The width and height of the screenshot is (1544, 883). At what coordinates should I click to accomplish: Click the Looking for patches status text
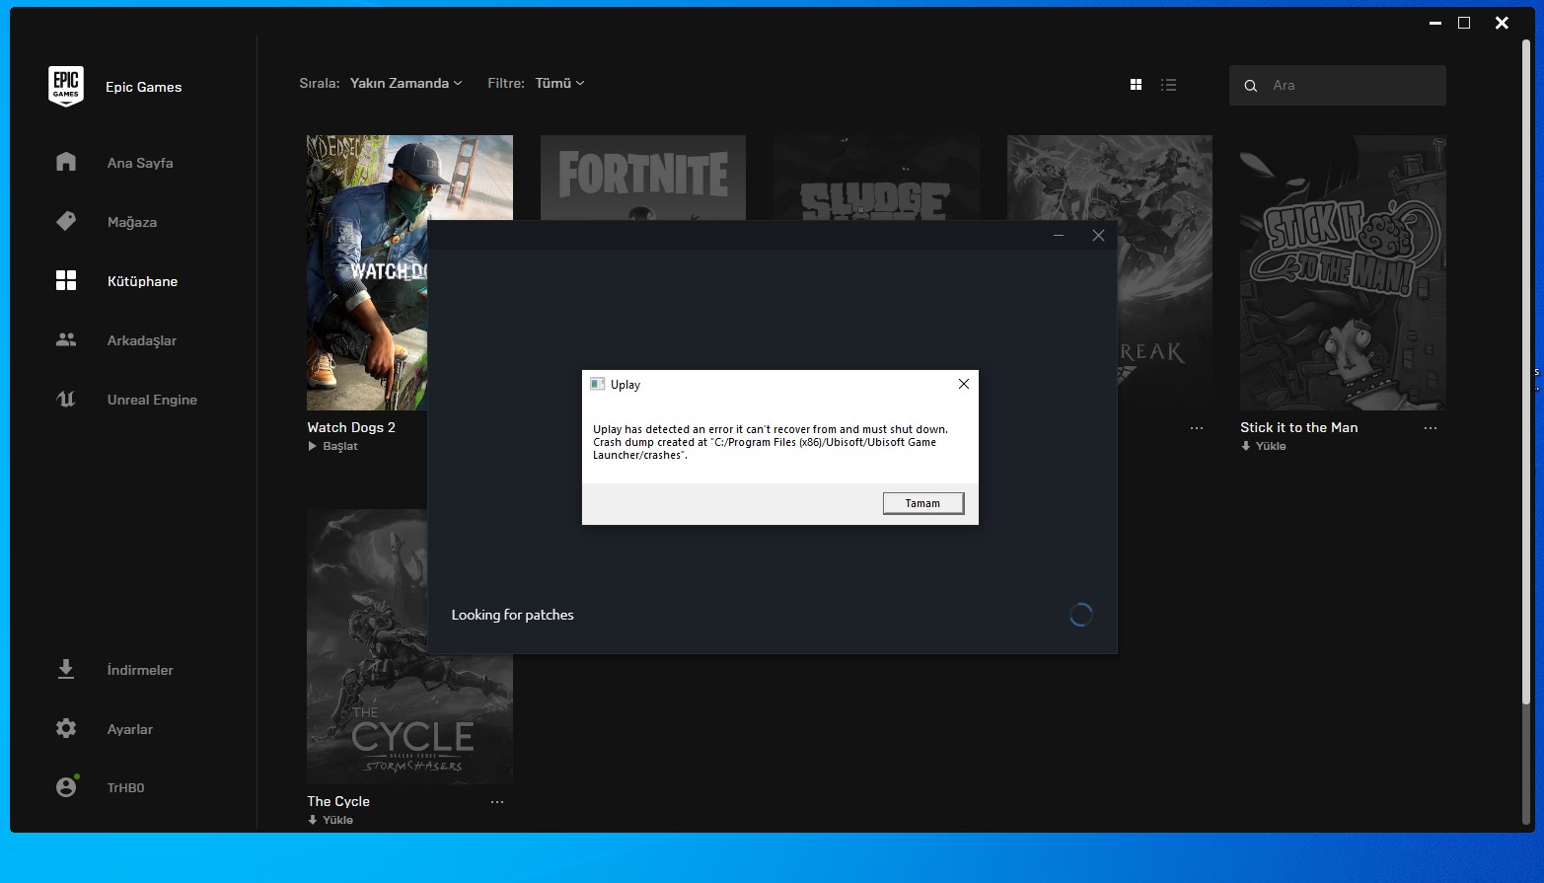[x=512, y=615]
